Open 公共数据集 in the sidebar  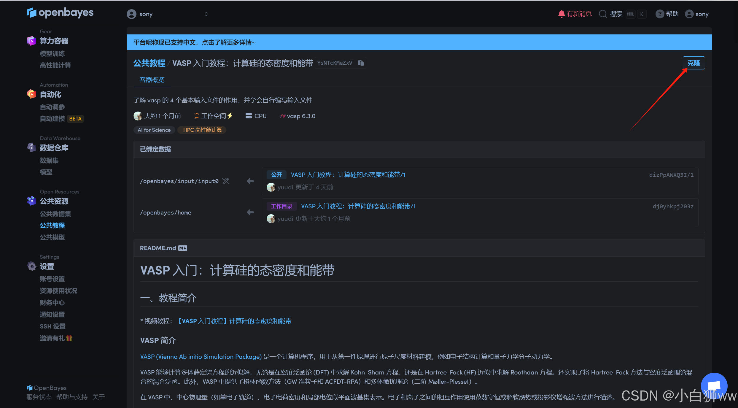coord(55,214)
